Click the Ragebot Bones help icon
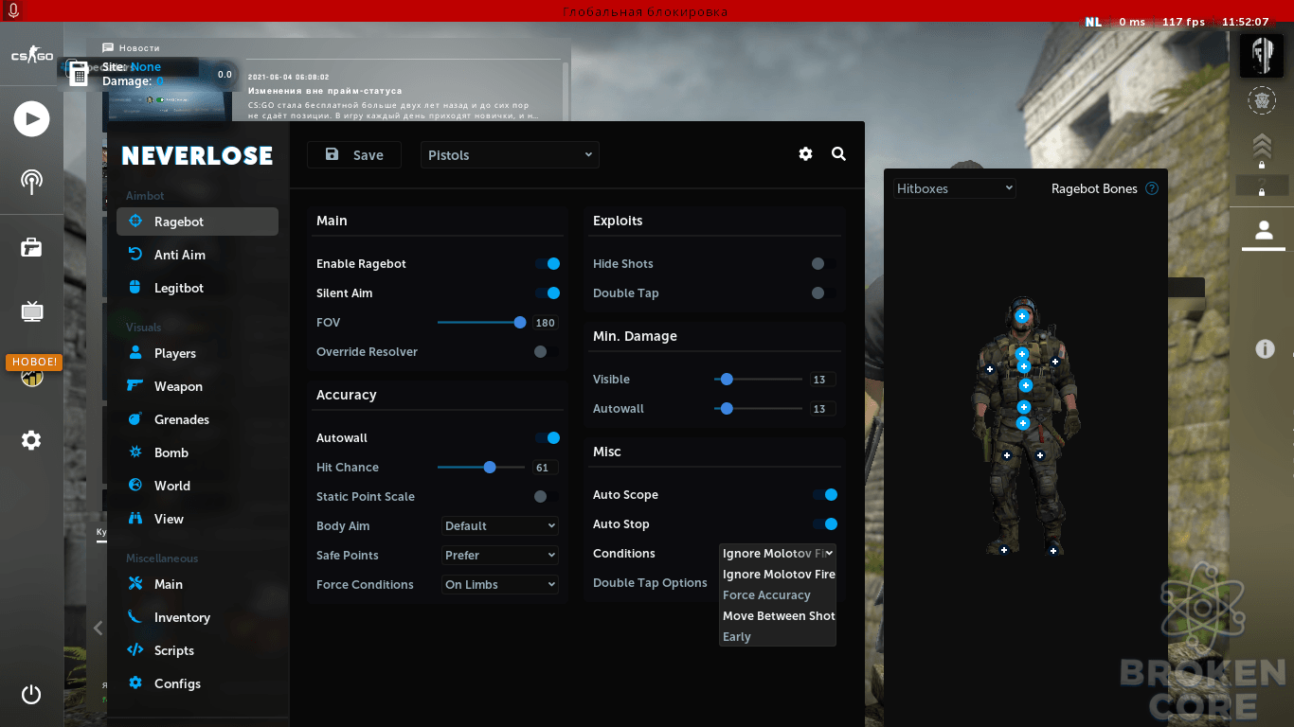 coord(1152,188)
